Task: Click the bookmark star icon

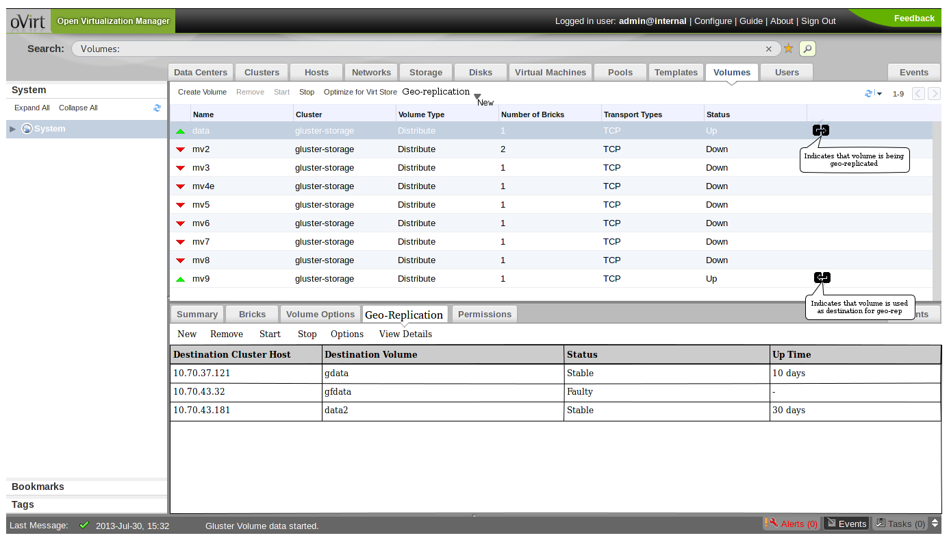Action: [788, 49]
